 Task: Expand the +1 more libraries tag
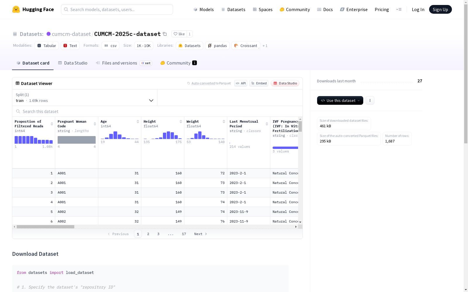pos(265,46)
